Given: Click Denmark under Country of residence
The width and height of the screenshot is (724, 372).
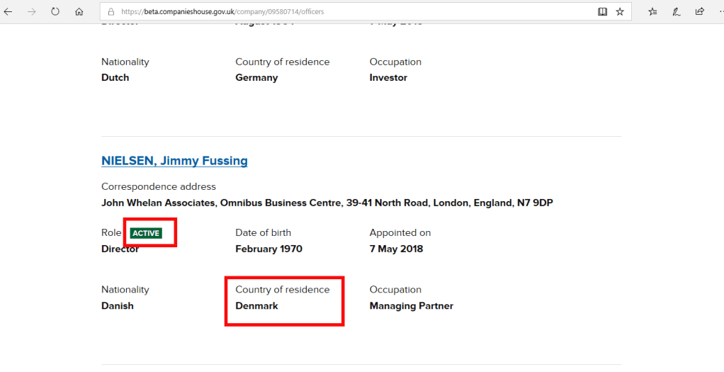Looking at the screenshot, I should click(256, 306).
